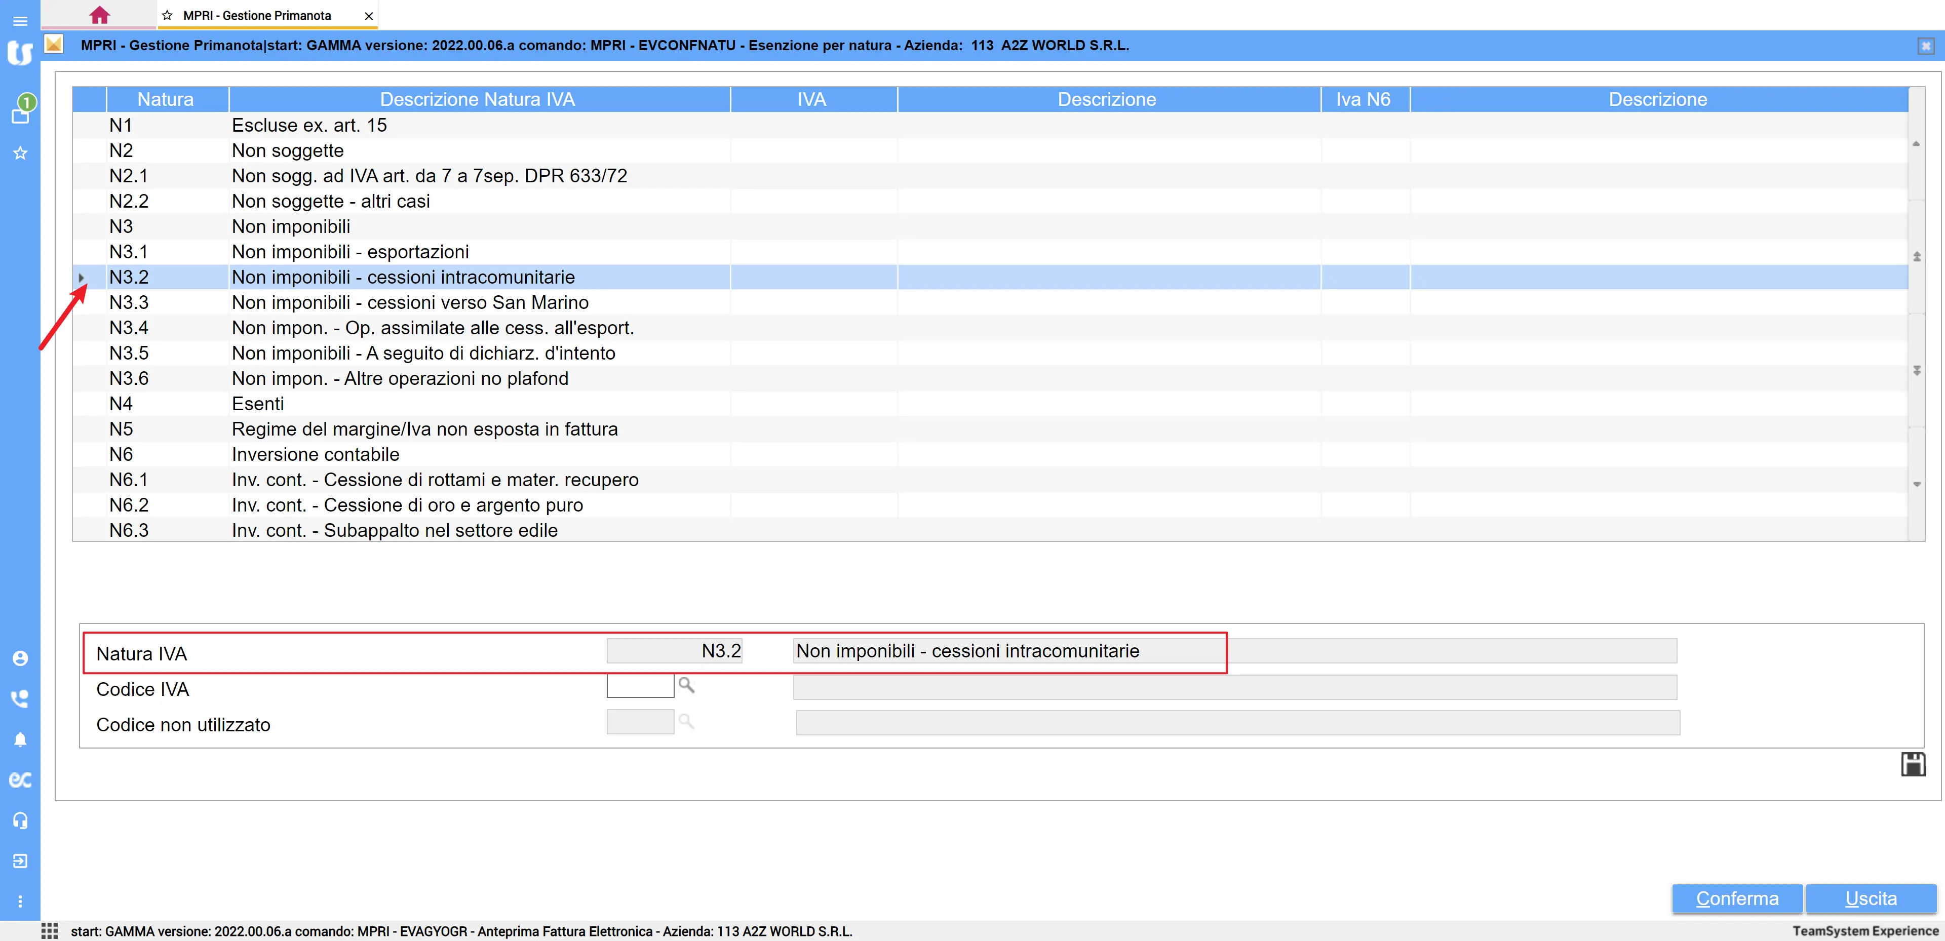This screenshot has width=1945, height=941.
Task: Switch to MPRI - Gestione Primanota tab
Action: click(257, 15)
